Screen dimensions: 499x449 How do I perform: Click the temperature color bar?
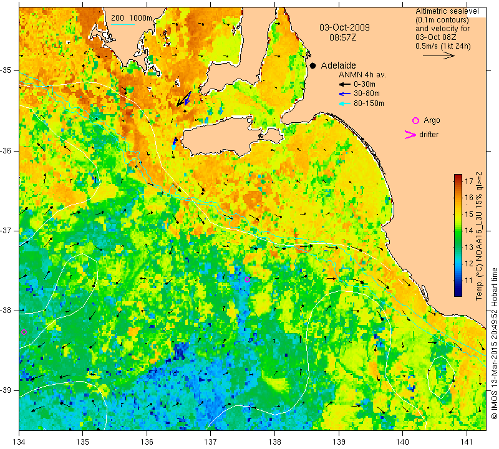[458, 235]
